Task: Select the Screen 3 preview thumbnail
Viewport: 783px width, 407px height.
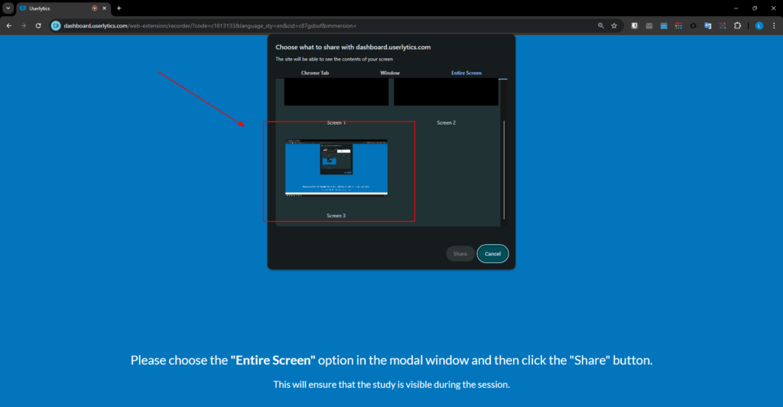Action: click(336, 168)
